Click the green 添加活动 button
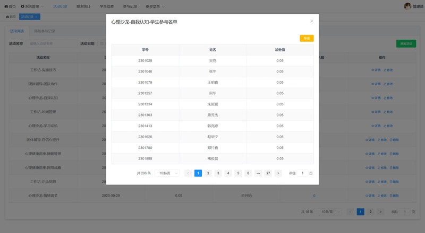The image size is (425, 233). [x=406, y=43]
